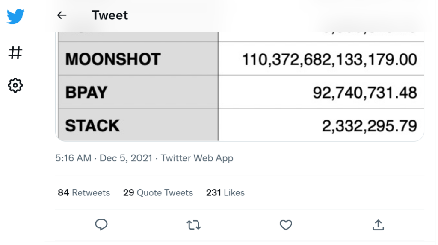Screen dimensions: 438x245
Task: Open image at the STACK label cell
Action: pos(138,125)
